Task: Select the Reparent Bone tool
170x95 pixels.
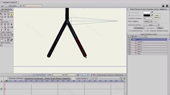Action: 5,17
